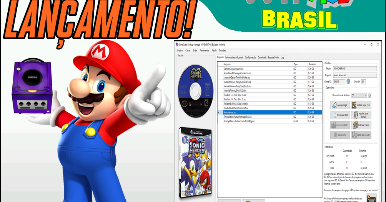The image size is (386, 202).
Task: Open the Exibir menu
Action: point(195,51)
